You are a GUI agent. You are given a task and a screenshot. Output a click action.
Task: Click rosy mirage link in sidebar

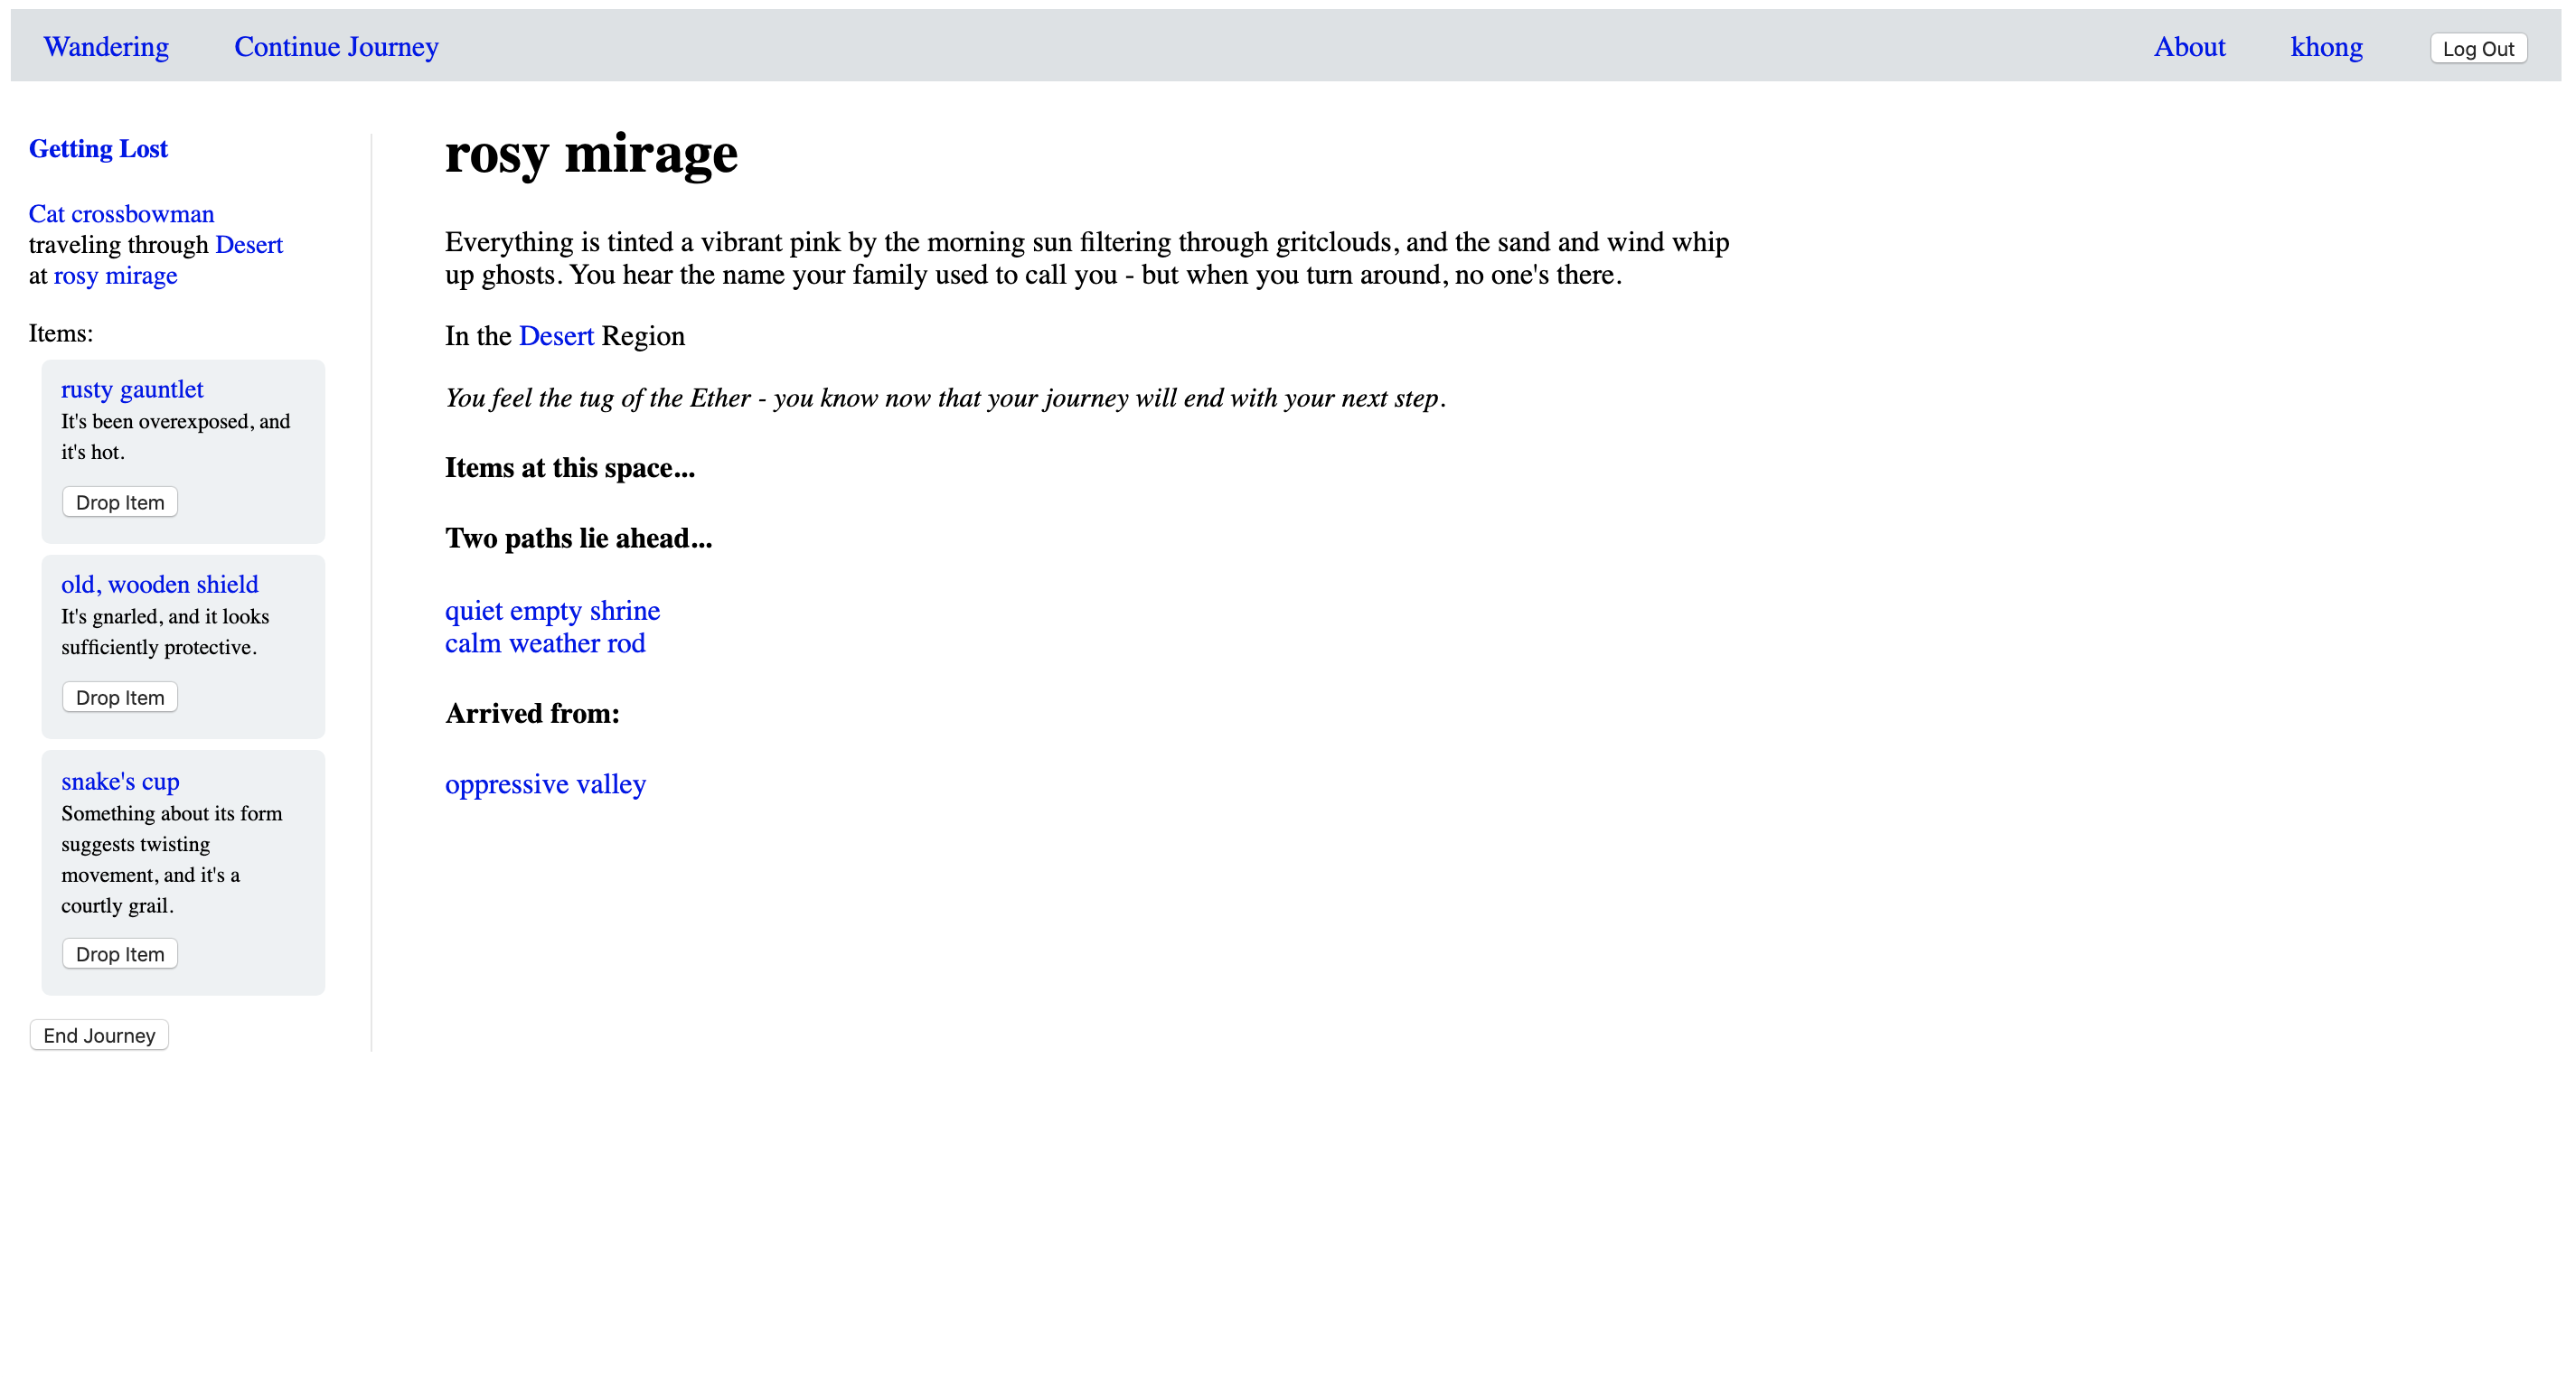click(x=115, y=276)
